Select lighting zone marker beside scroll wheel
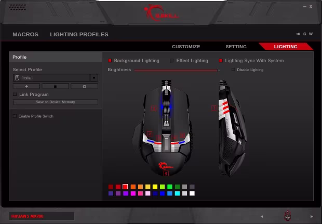This screenshot has height=224, width=322. point(154,108)
